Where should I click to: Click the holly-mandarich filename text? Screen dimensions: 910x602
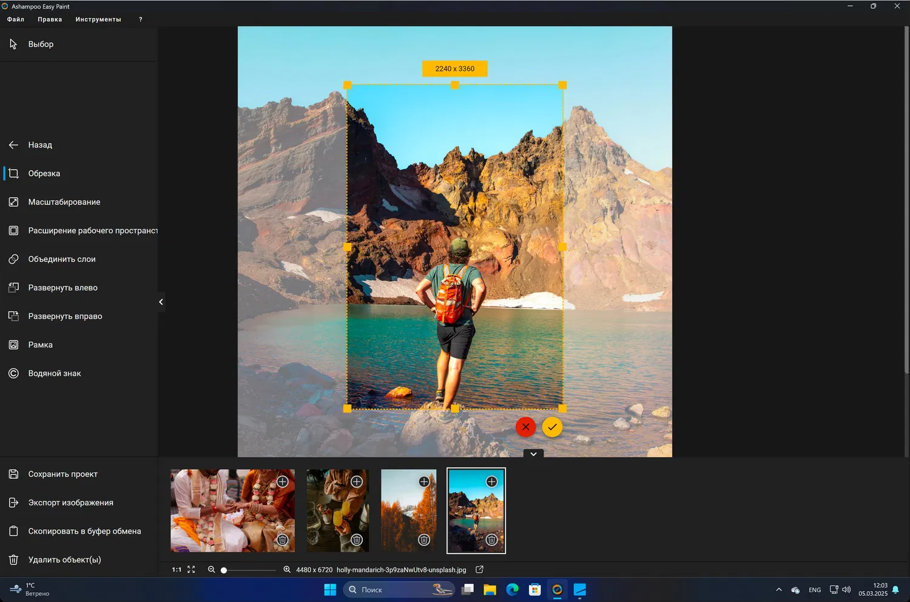402,570
